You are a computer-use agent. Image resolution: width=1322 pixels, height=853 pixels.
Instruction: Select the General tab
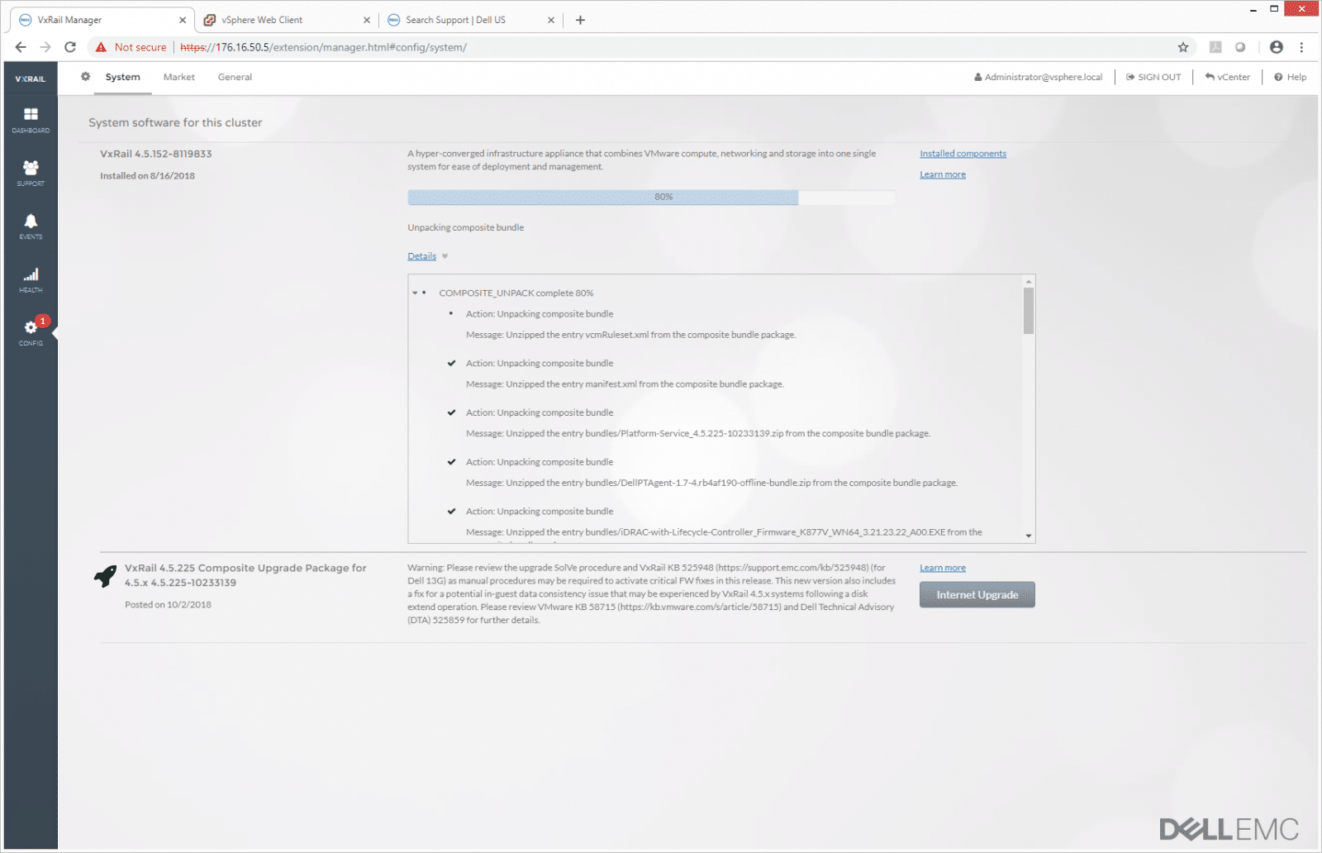click(x=235, y=77)
